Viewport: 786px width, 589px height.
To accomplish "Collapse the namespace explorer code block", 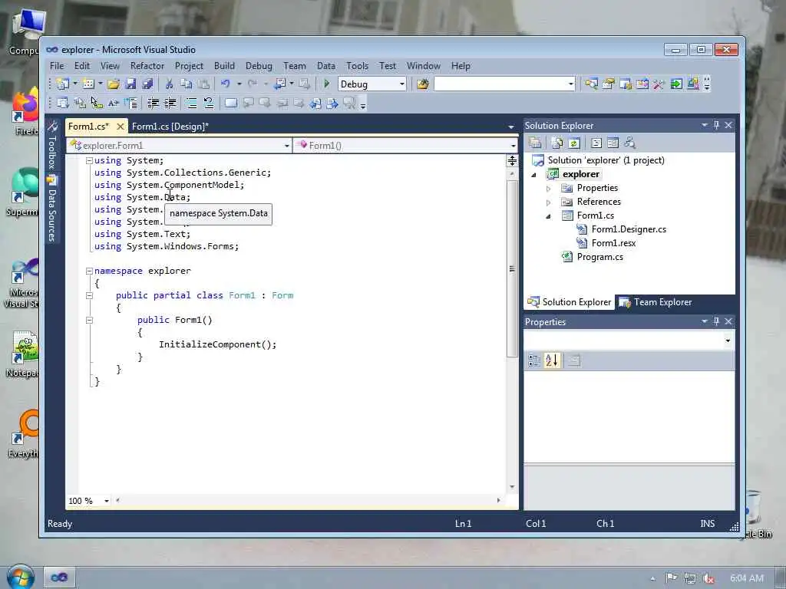I will pyautogui.click(x=89, y=271).
